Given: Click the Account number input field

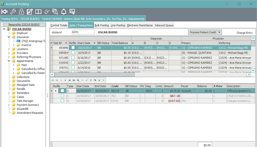Looking at the screenshot, I should [84, 32].
